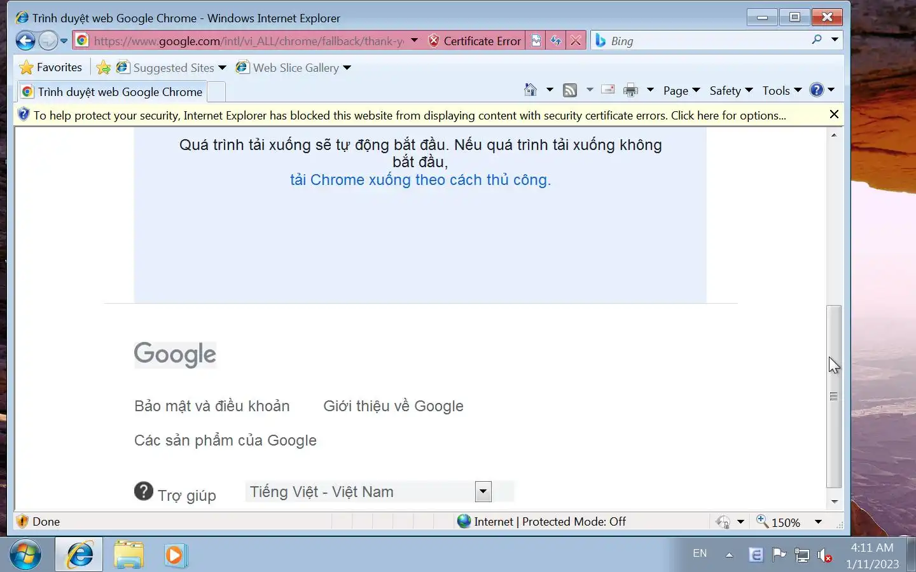The width and height of the screenshot is (916, 572).
Task: Click the security information bar message
Action: pos(410,115)
